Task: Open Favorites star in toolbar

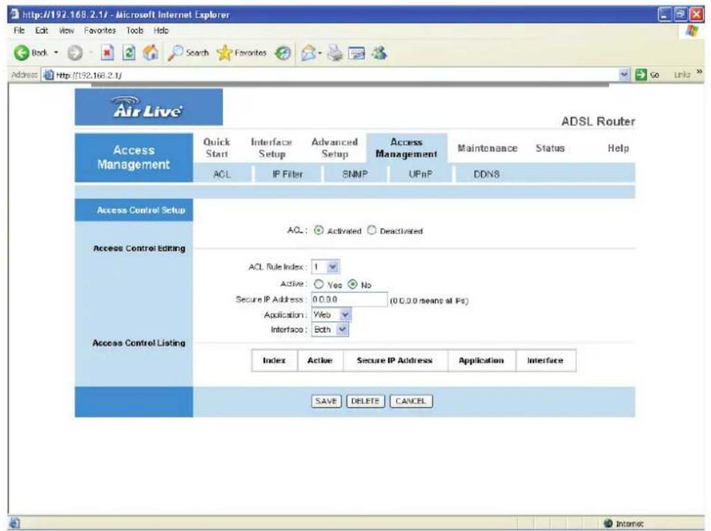Action: point(225,53)
